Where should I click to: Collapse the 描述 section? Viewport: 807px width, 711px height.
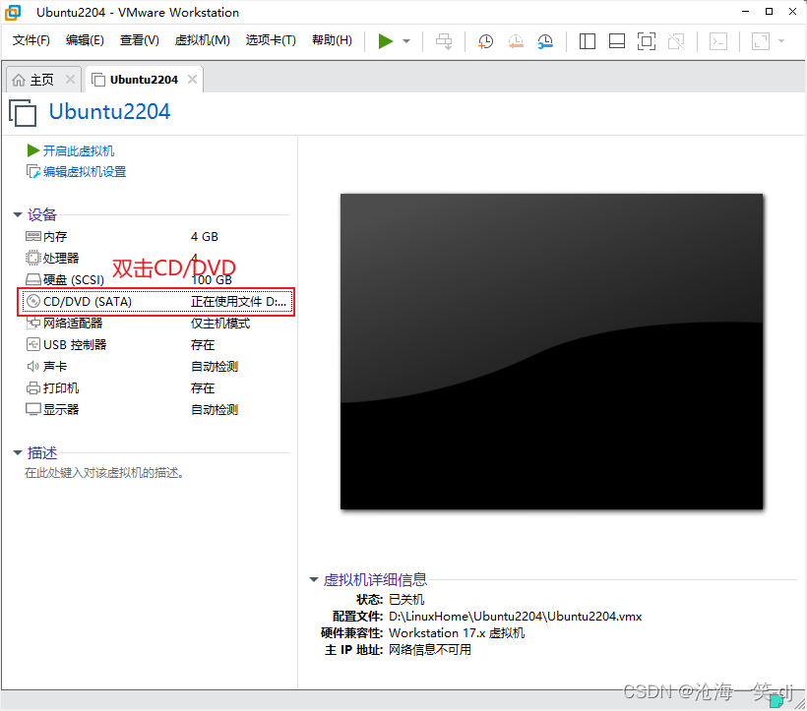click(x=18, y=452)
